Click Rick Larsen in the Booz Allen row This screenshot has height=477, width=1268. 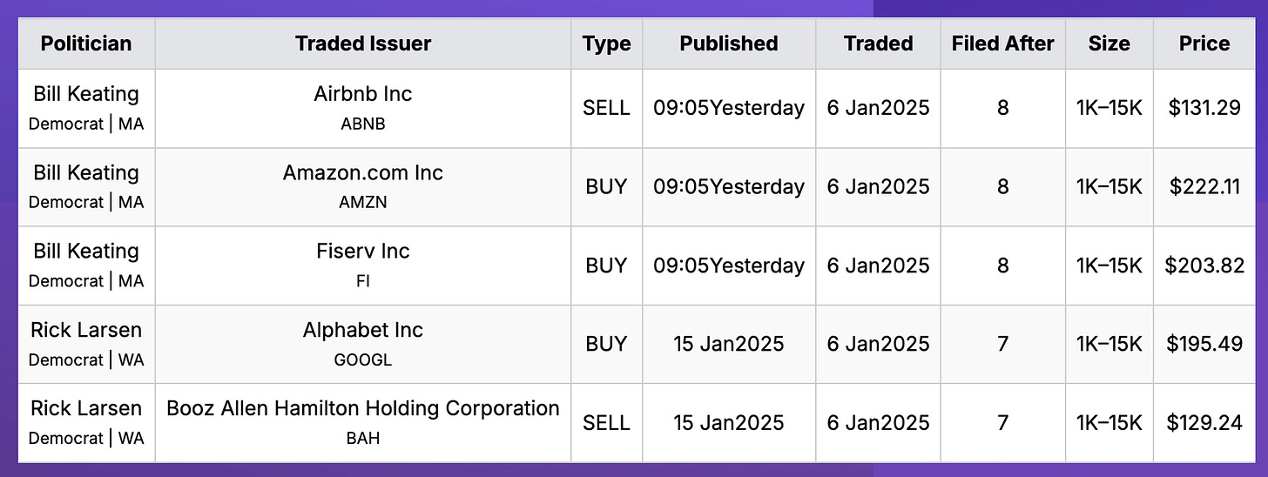coord(86,408)
